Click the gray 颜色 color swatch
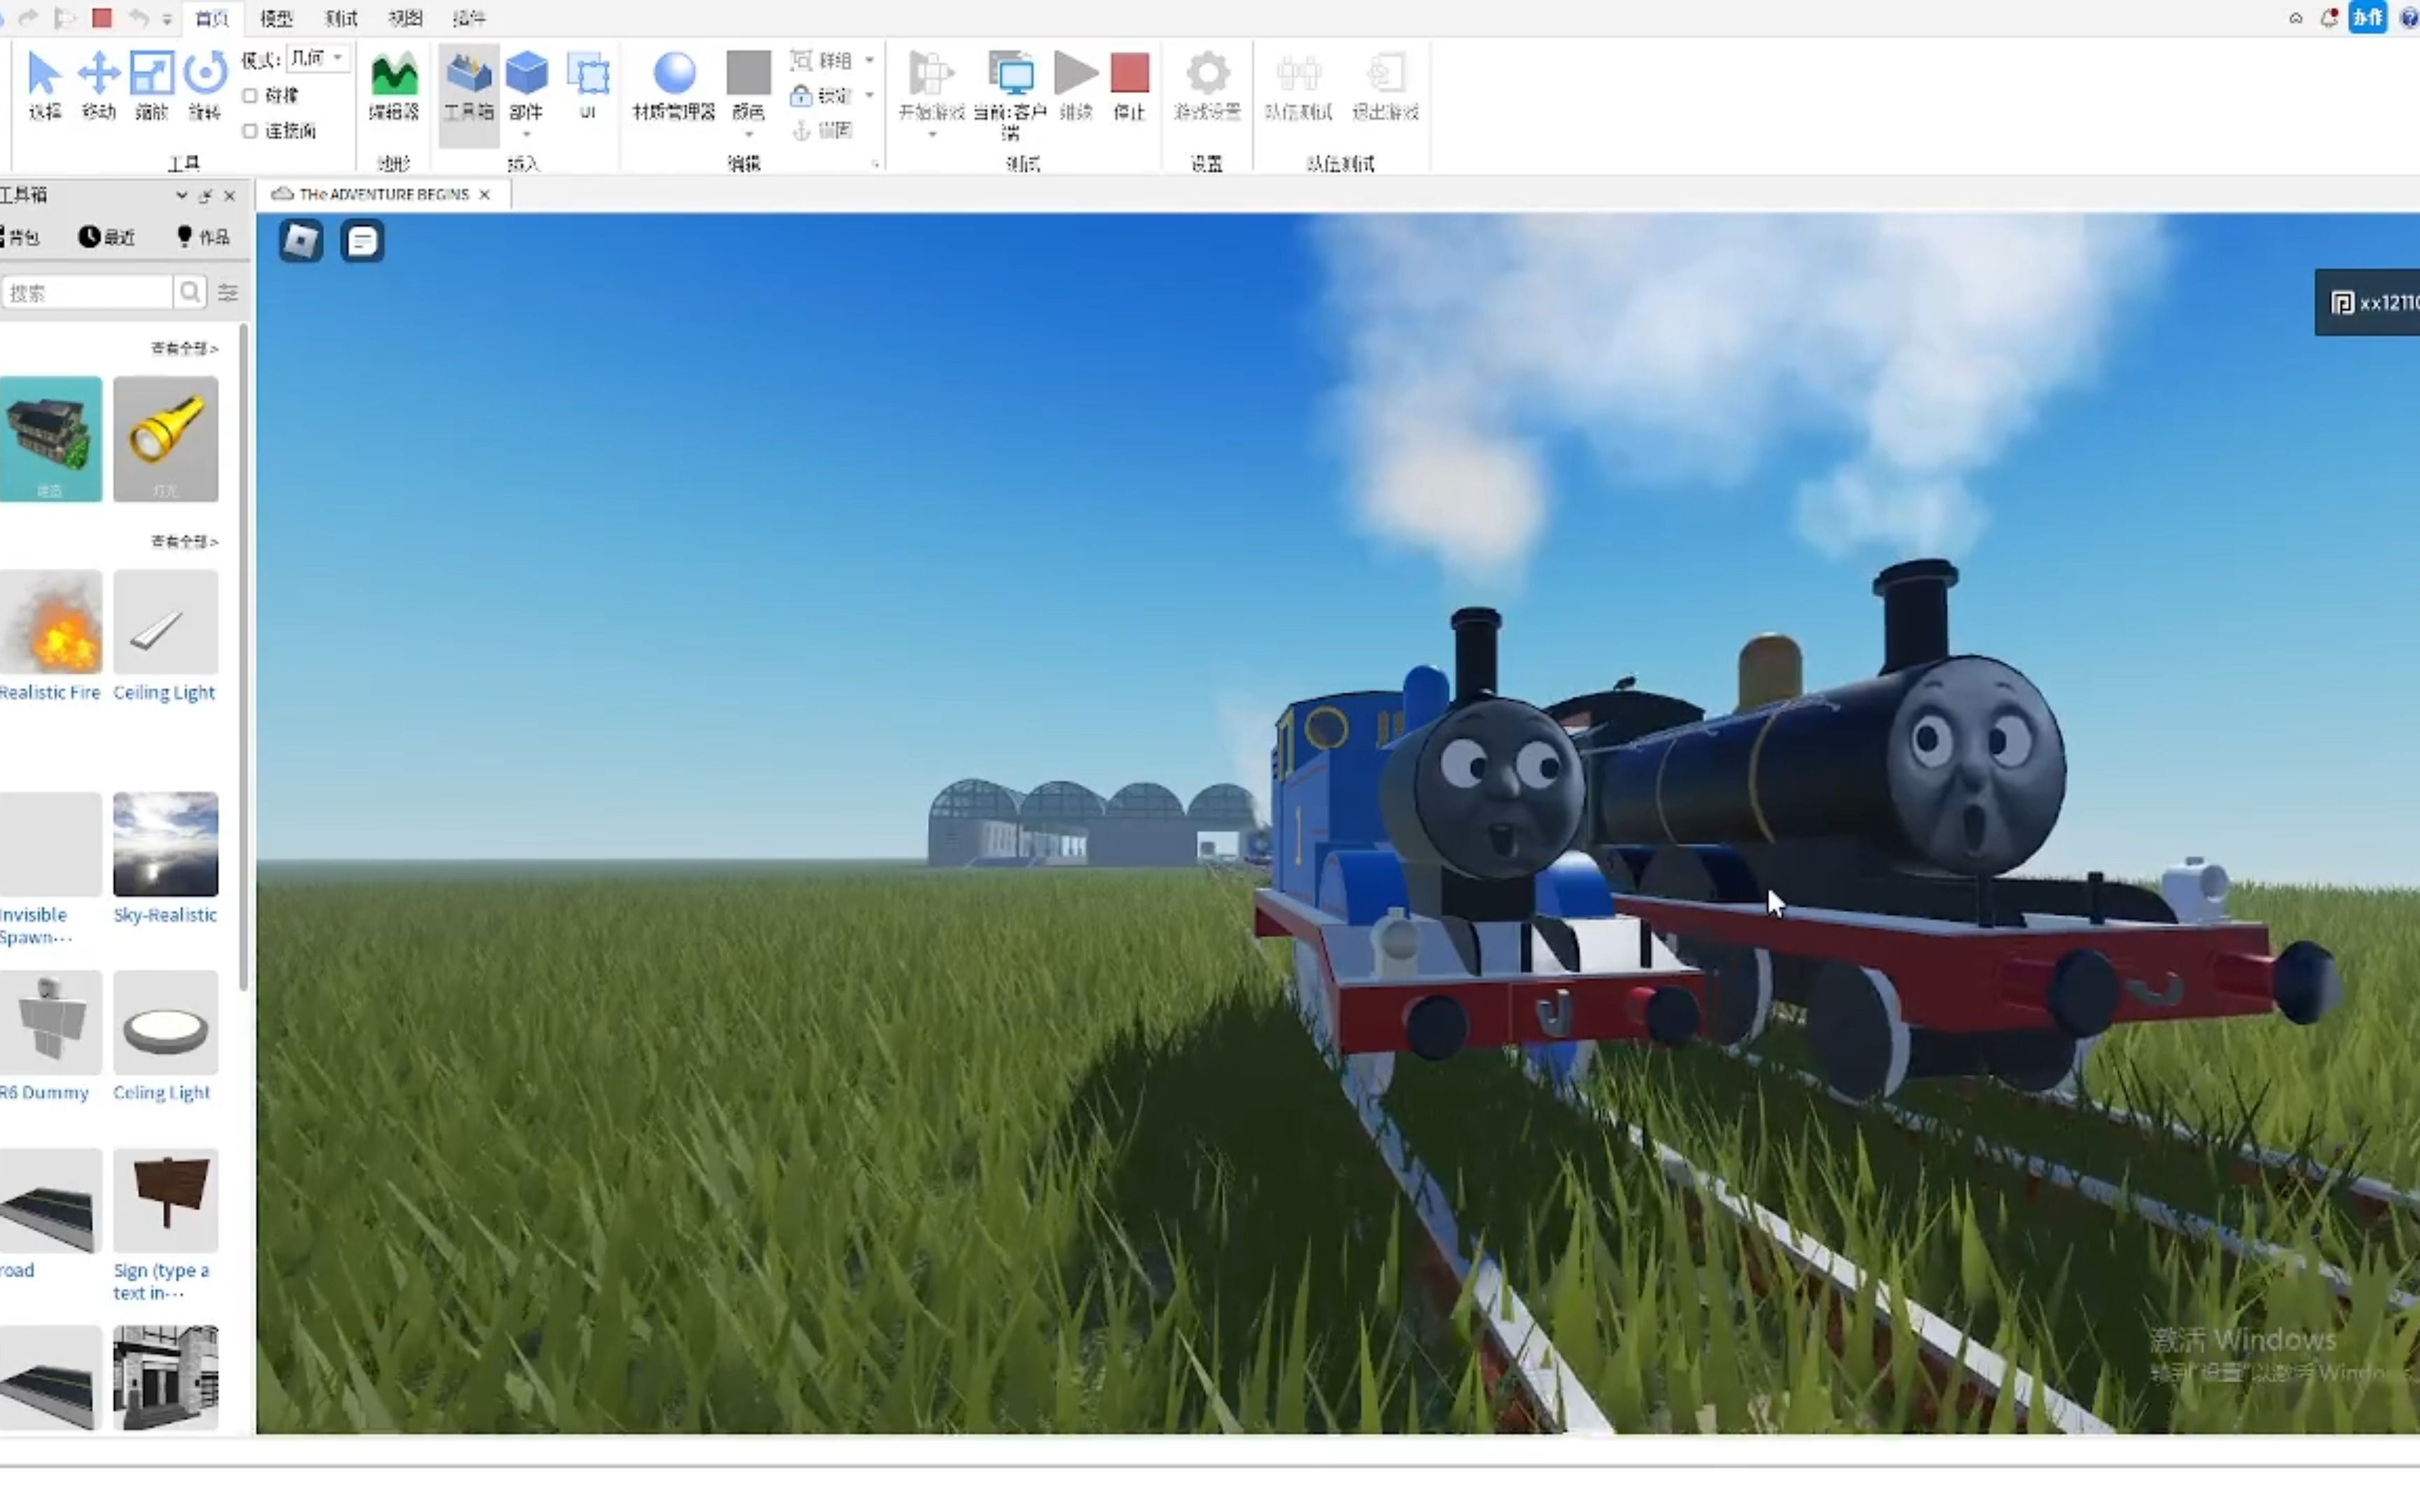 point(748,73)
